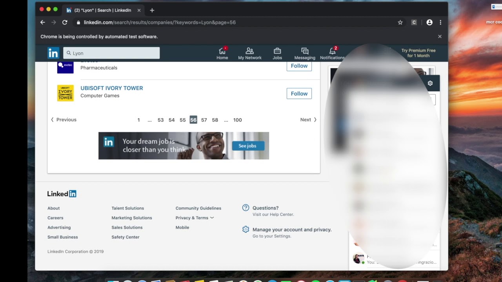Jump to results page 54

coord(171,120)
